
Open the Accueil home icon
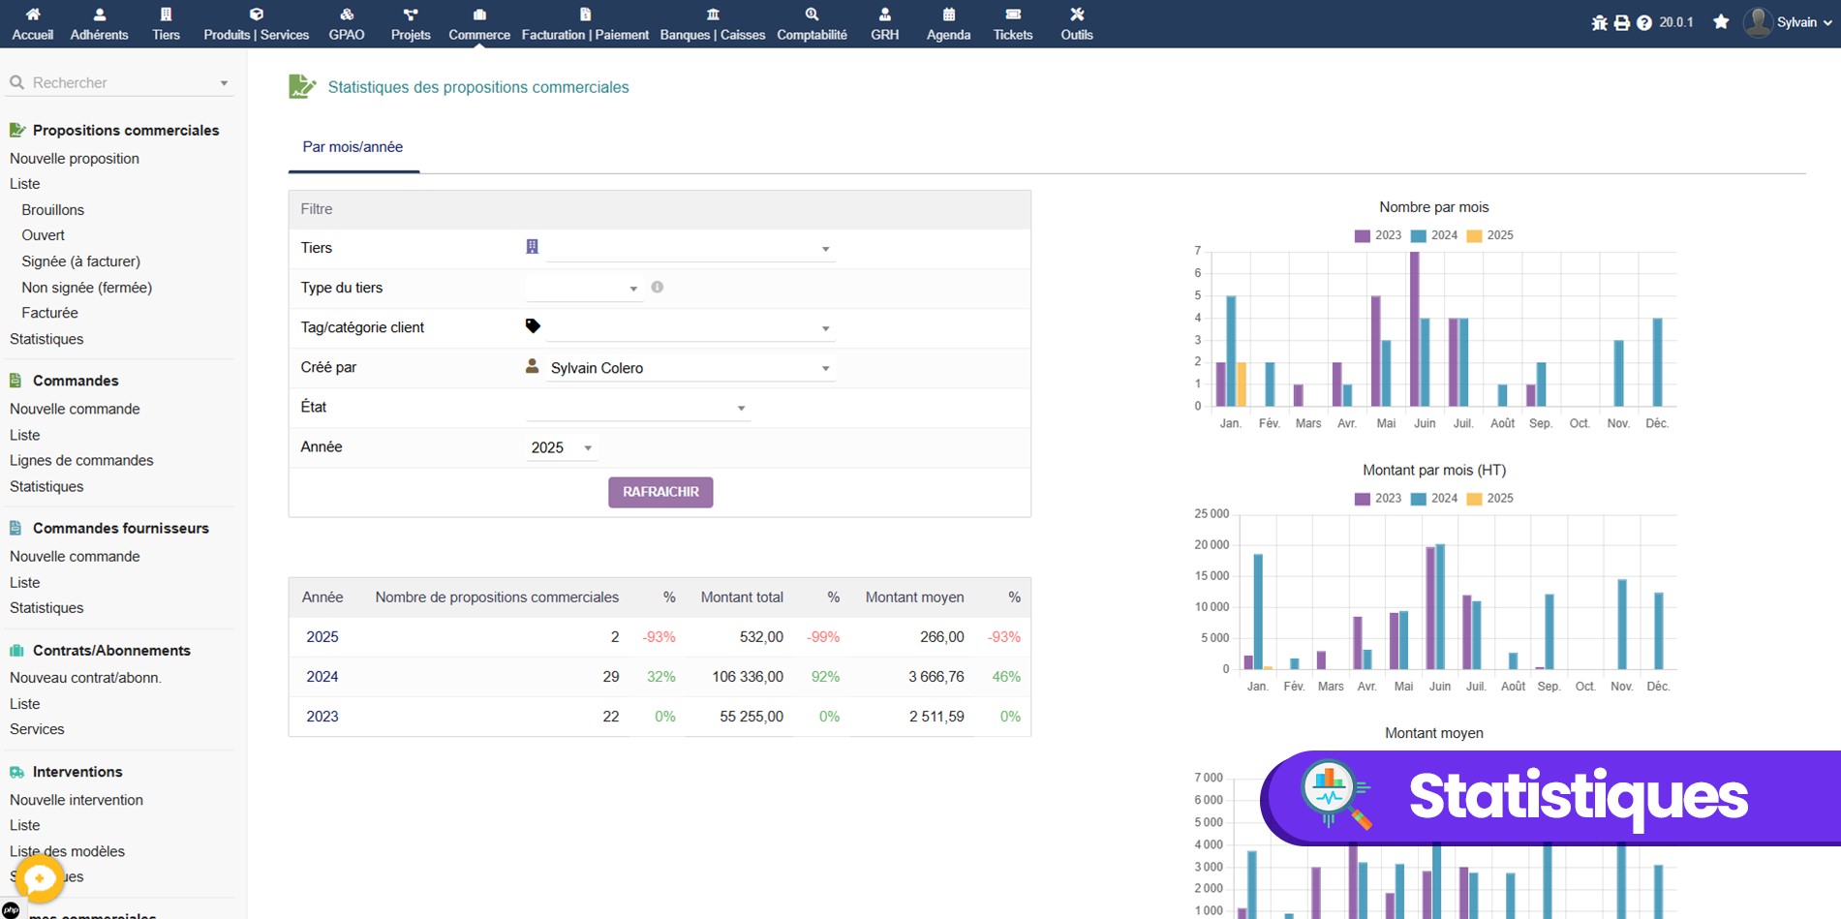tap(32, 15)
